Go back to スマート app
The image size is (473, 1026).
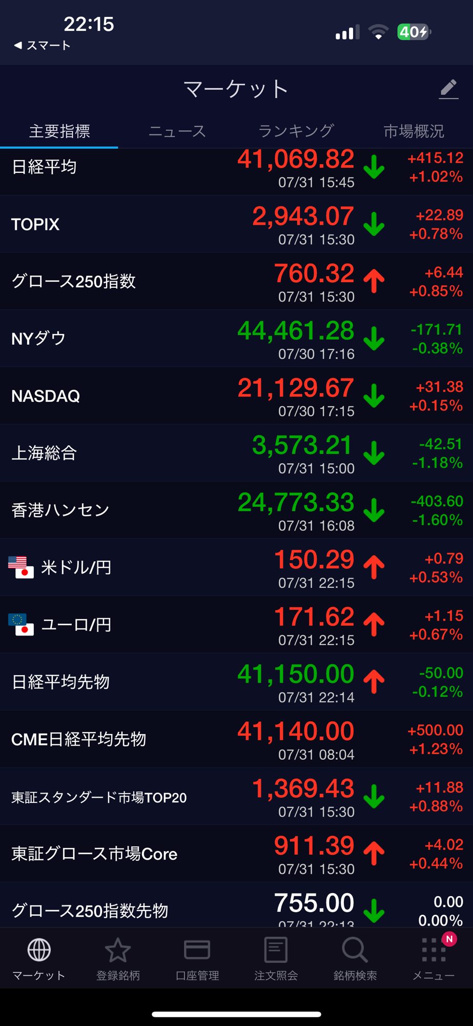(42, 46)
